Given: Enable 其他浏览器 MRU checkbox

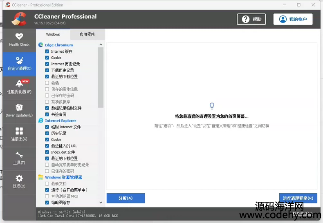Looking at the screenshot, I should tap(47, 196).
